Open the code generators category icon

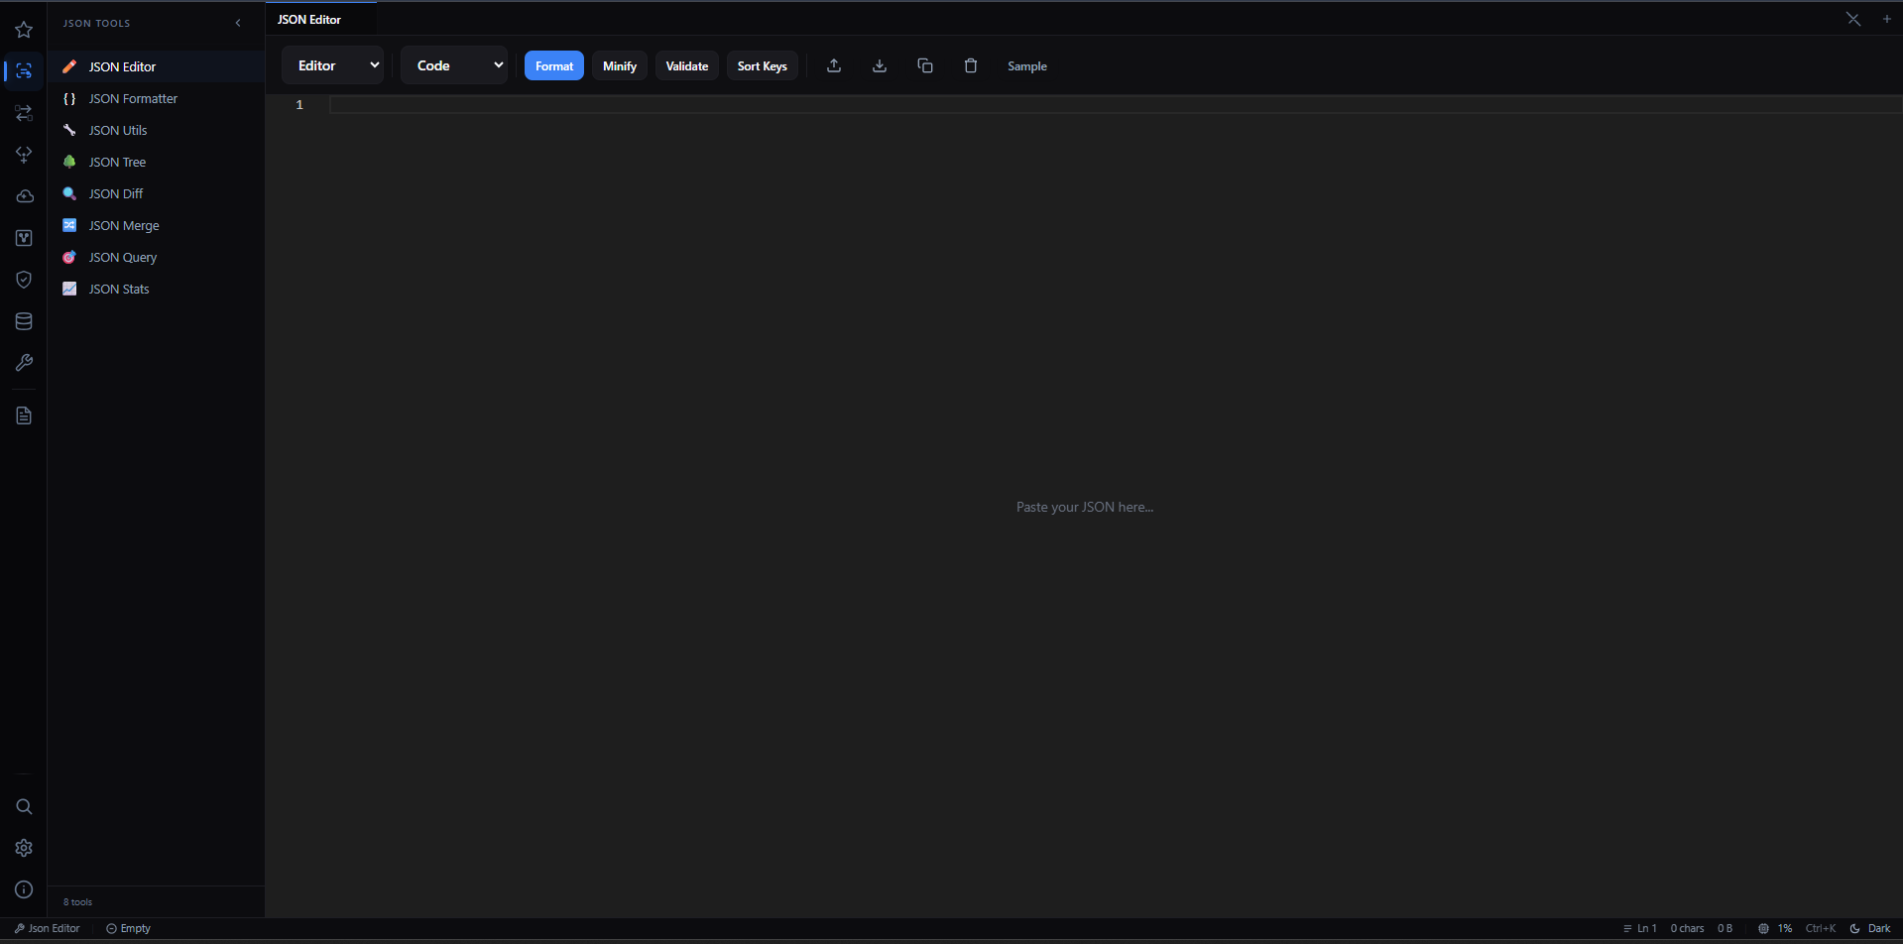tap(24, 155)
